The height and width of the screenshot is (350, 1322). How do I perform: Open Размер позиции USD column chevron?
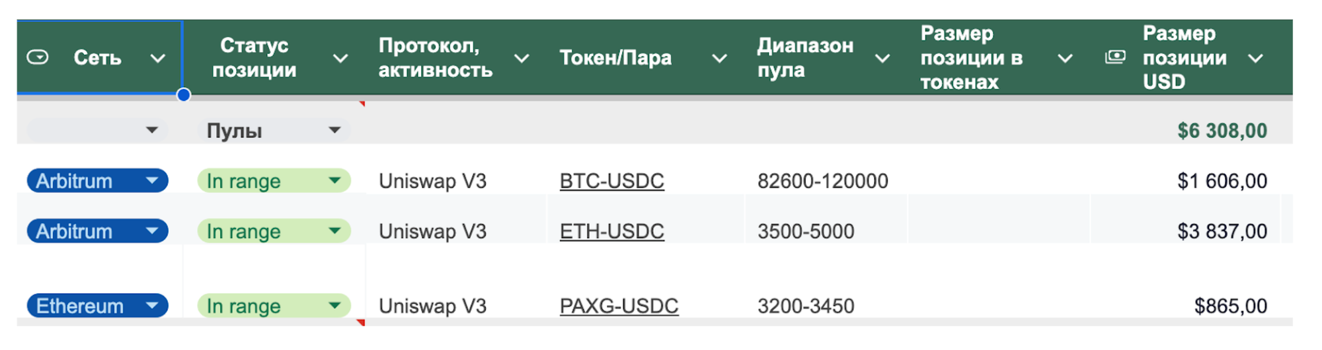(x=1255, y=58)
